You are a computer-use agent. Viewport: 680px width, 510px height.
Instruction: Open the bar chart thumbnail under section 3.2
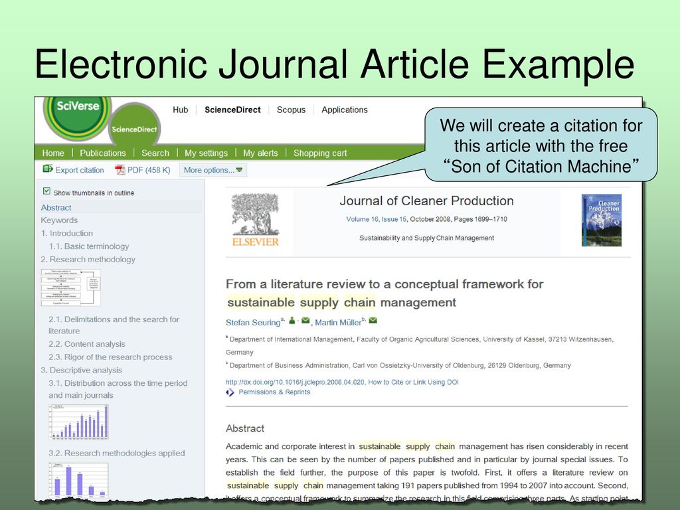78,479
